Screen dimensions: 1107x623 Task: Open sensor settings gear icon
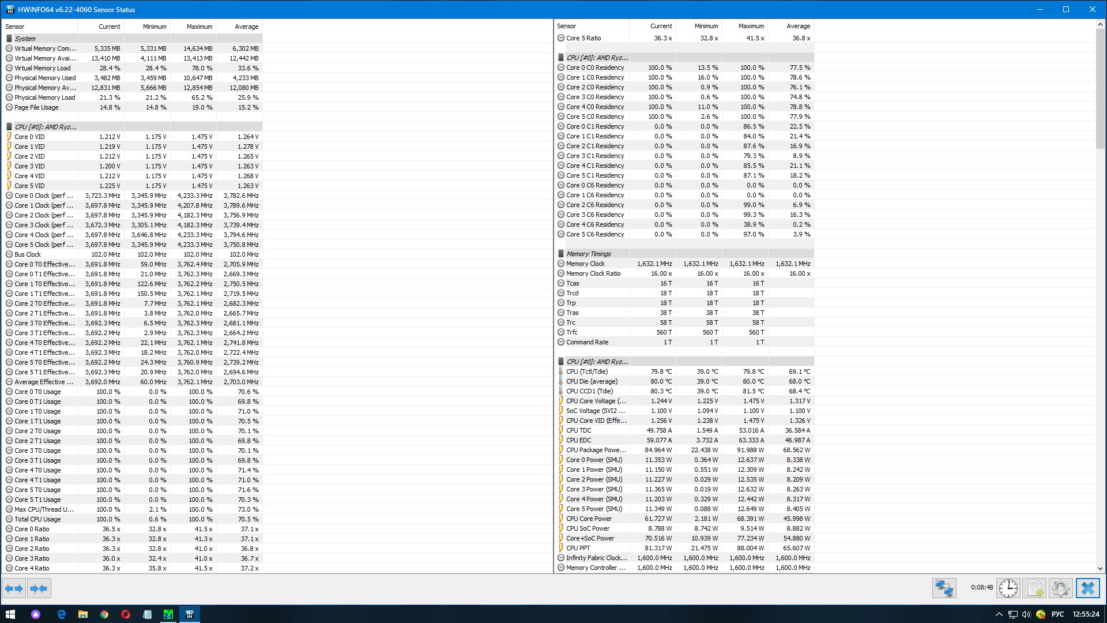1060,588
